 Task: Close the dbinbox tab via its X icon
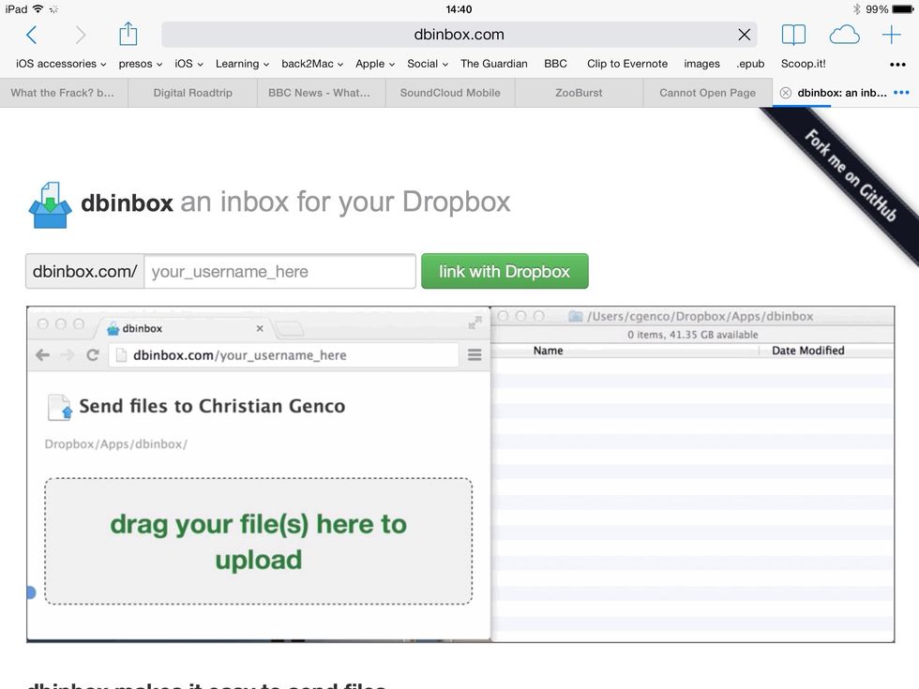[x=787, y=93]
